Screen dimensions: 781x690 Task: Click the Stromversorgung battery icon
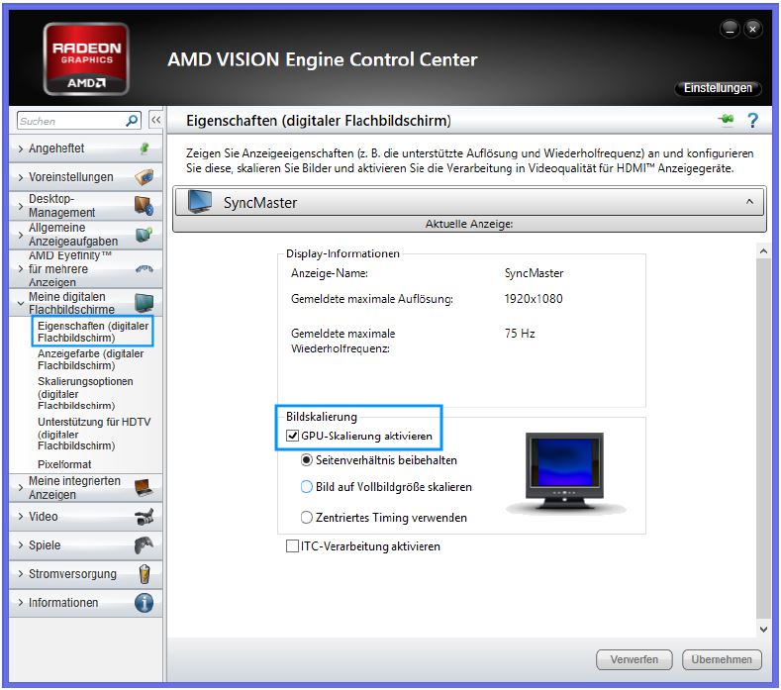145,574
